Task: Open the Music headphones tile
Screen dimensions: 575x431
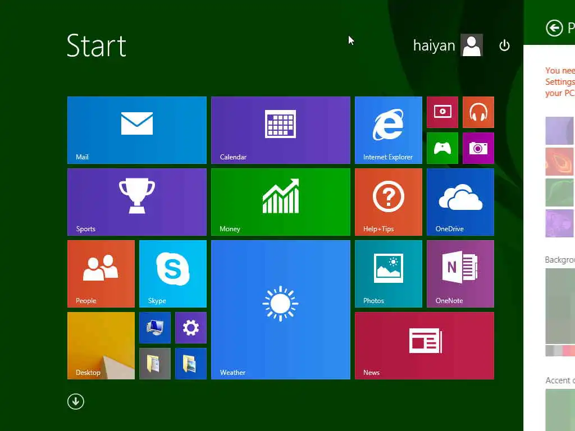Action: tap(478, 112)
